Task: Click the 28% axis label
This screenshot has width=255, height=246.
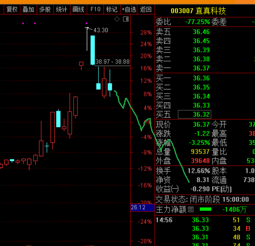Action: tap(146, 32)
